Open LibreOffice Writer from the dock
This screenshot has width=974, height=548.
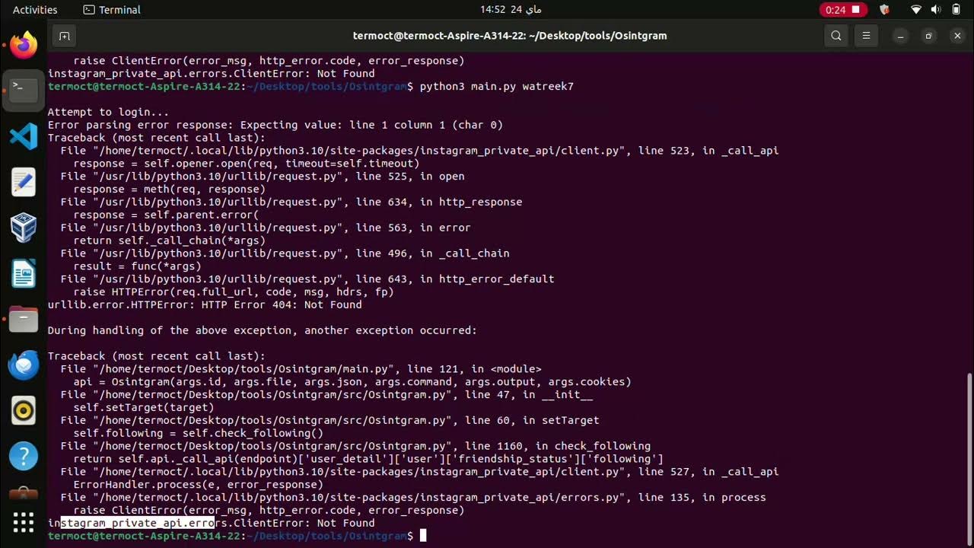pyautogui.click(x=24, y=273)
